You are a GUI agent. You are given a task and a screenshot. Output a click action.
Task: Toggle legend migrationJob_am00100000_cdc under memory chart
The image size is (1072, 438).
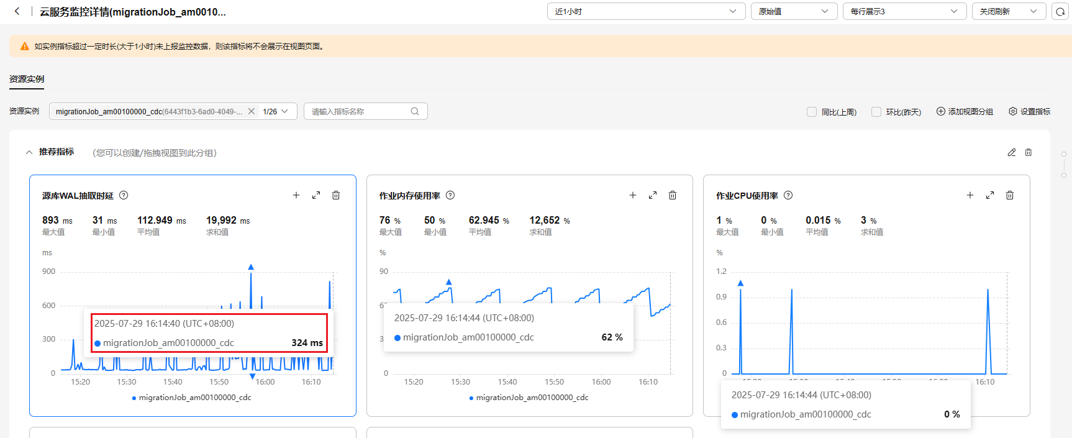(x=529, y=398)
